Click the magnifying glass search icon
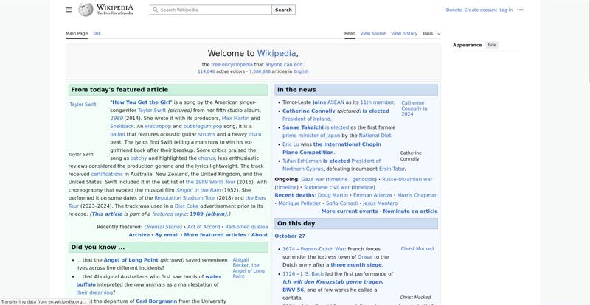 click(x=155, y=10)
